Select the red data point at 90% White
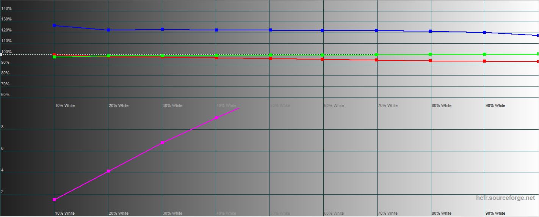Viewport: 539px width, 217px height. pos(484,61)
